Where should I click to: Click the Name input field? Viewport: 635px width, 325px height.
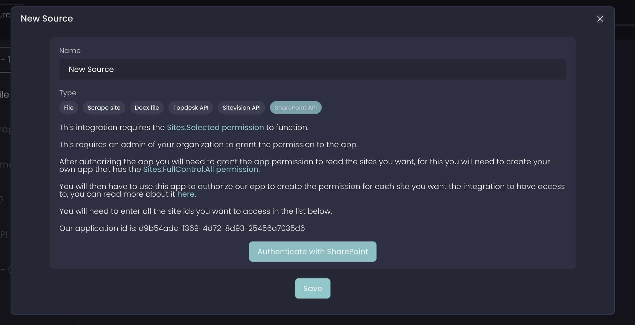pos(312,69)
